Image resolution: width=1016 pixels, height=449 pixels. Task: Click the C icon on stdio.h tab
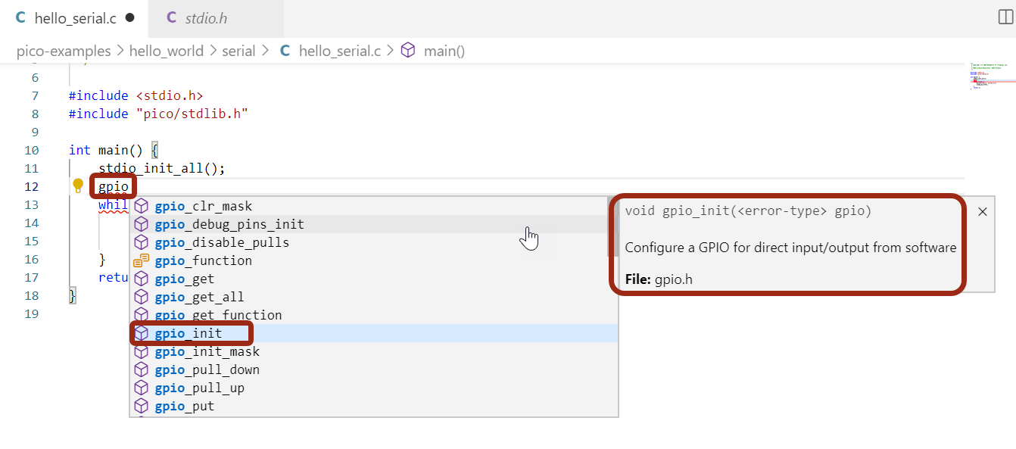coord(171,18)
